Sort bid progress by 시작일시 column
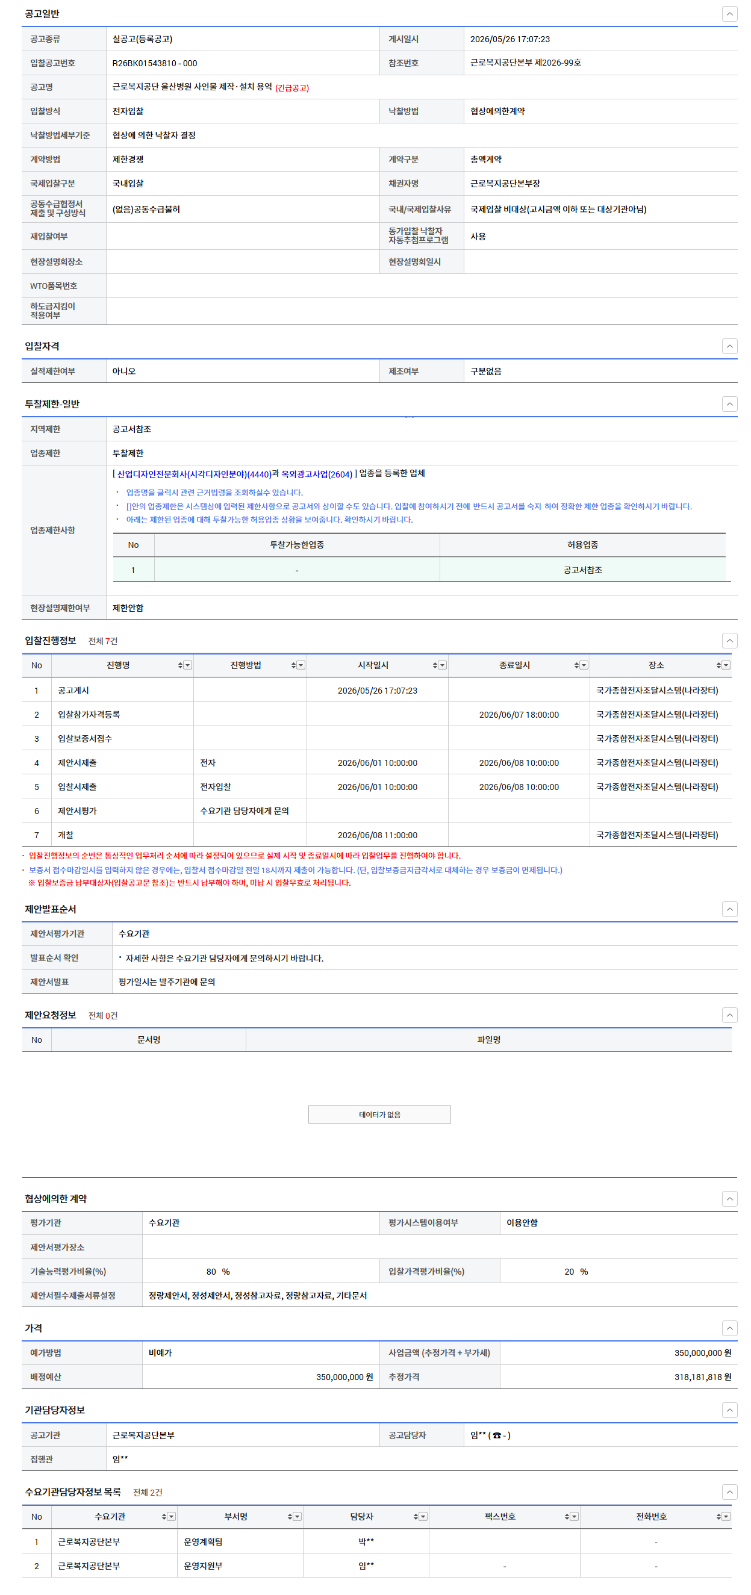The width and height of the screenshot is (751, 1595). 435,665
